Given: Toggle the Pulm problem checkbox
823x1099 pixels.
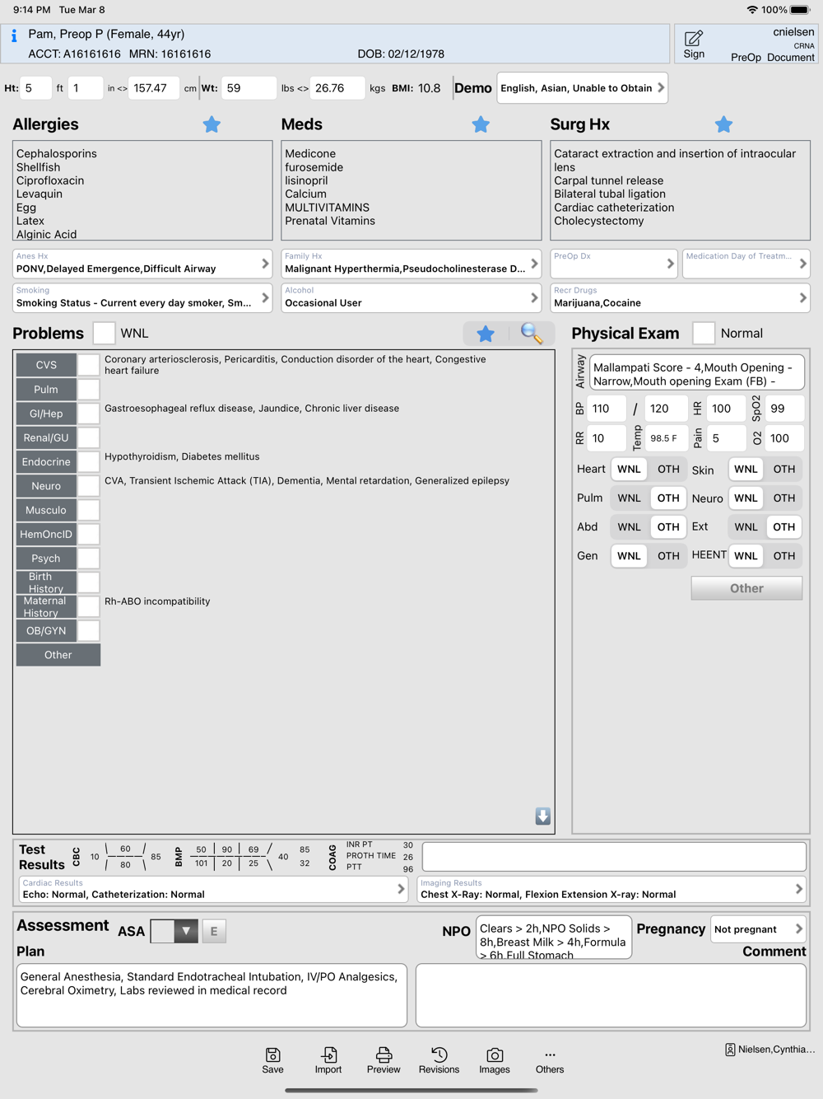Looking at the screenshot, I should pyautogui.click(x=89, y=389).
